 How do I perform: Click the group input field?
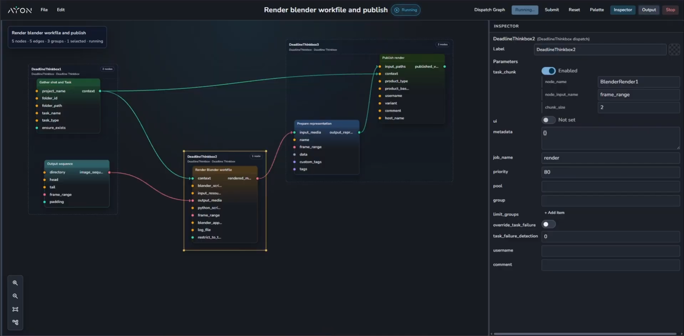[x=610, y=200]
